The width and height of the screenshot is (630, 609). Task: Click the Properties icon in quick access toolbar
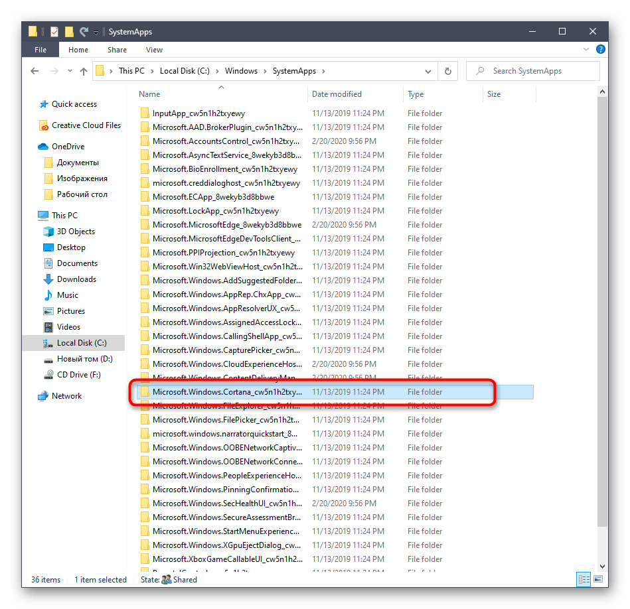point(54,31)
